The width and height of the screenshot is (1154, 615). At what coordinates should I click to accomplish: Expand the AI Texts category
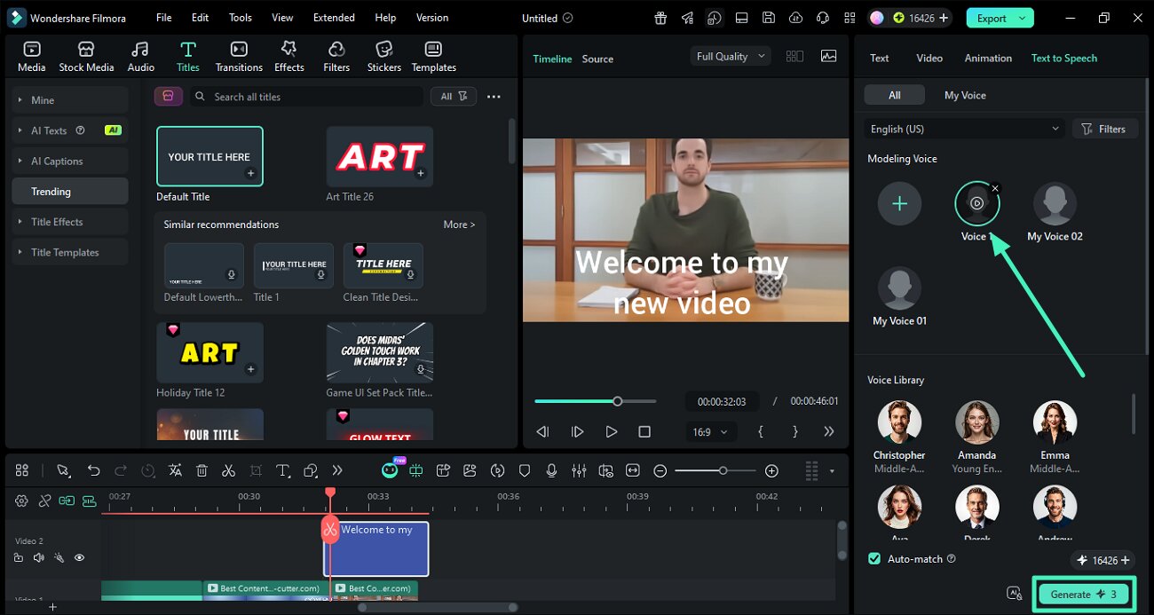pyautogui.click(x=70, y=130)
